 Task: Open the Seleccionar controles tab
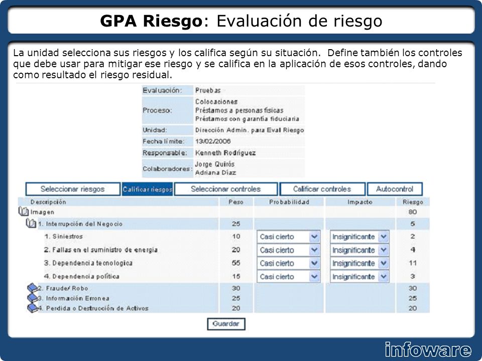pyautogui.click(x=226, y=189)
